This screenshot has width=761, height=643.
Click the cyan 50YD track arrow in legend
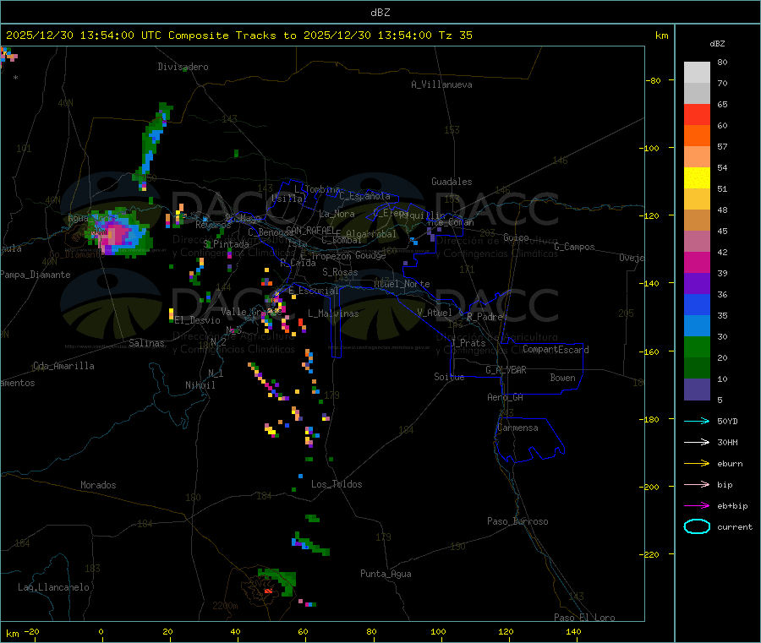click(697, 421)
